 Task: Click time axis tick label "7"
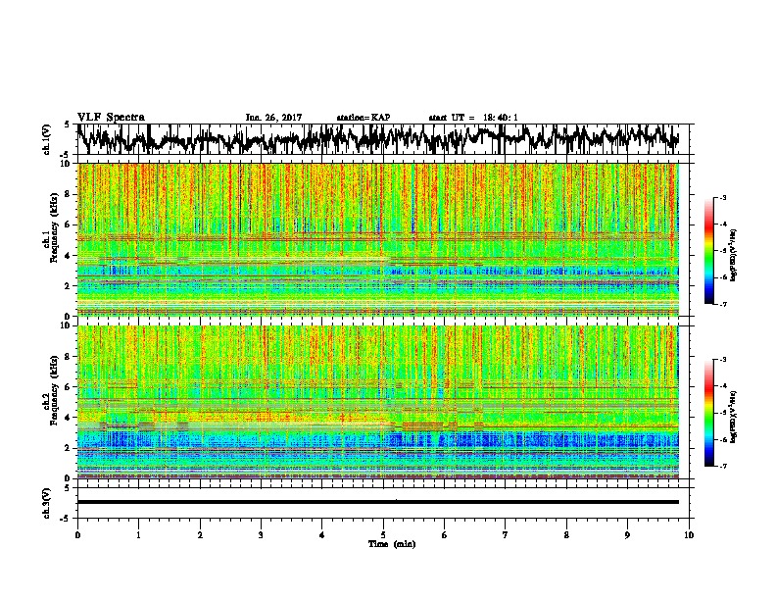pyautogui.click(x=506, y=535)
